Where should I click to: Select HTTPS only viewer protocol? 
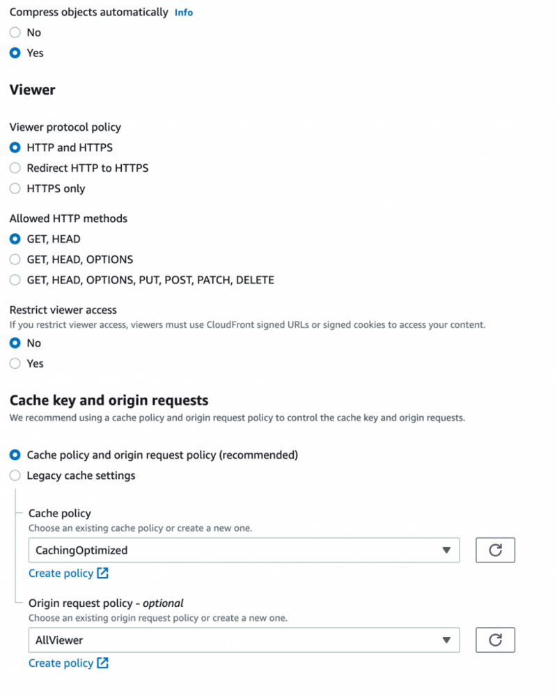(x=15, y=189)
